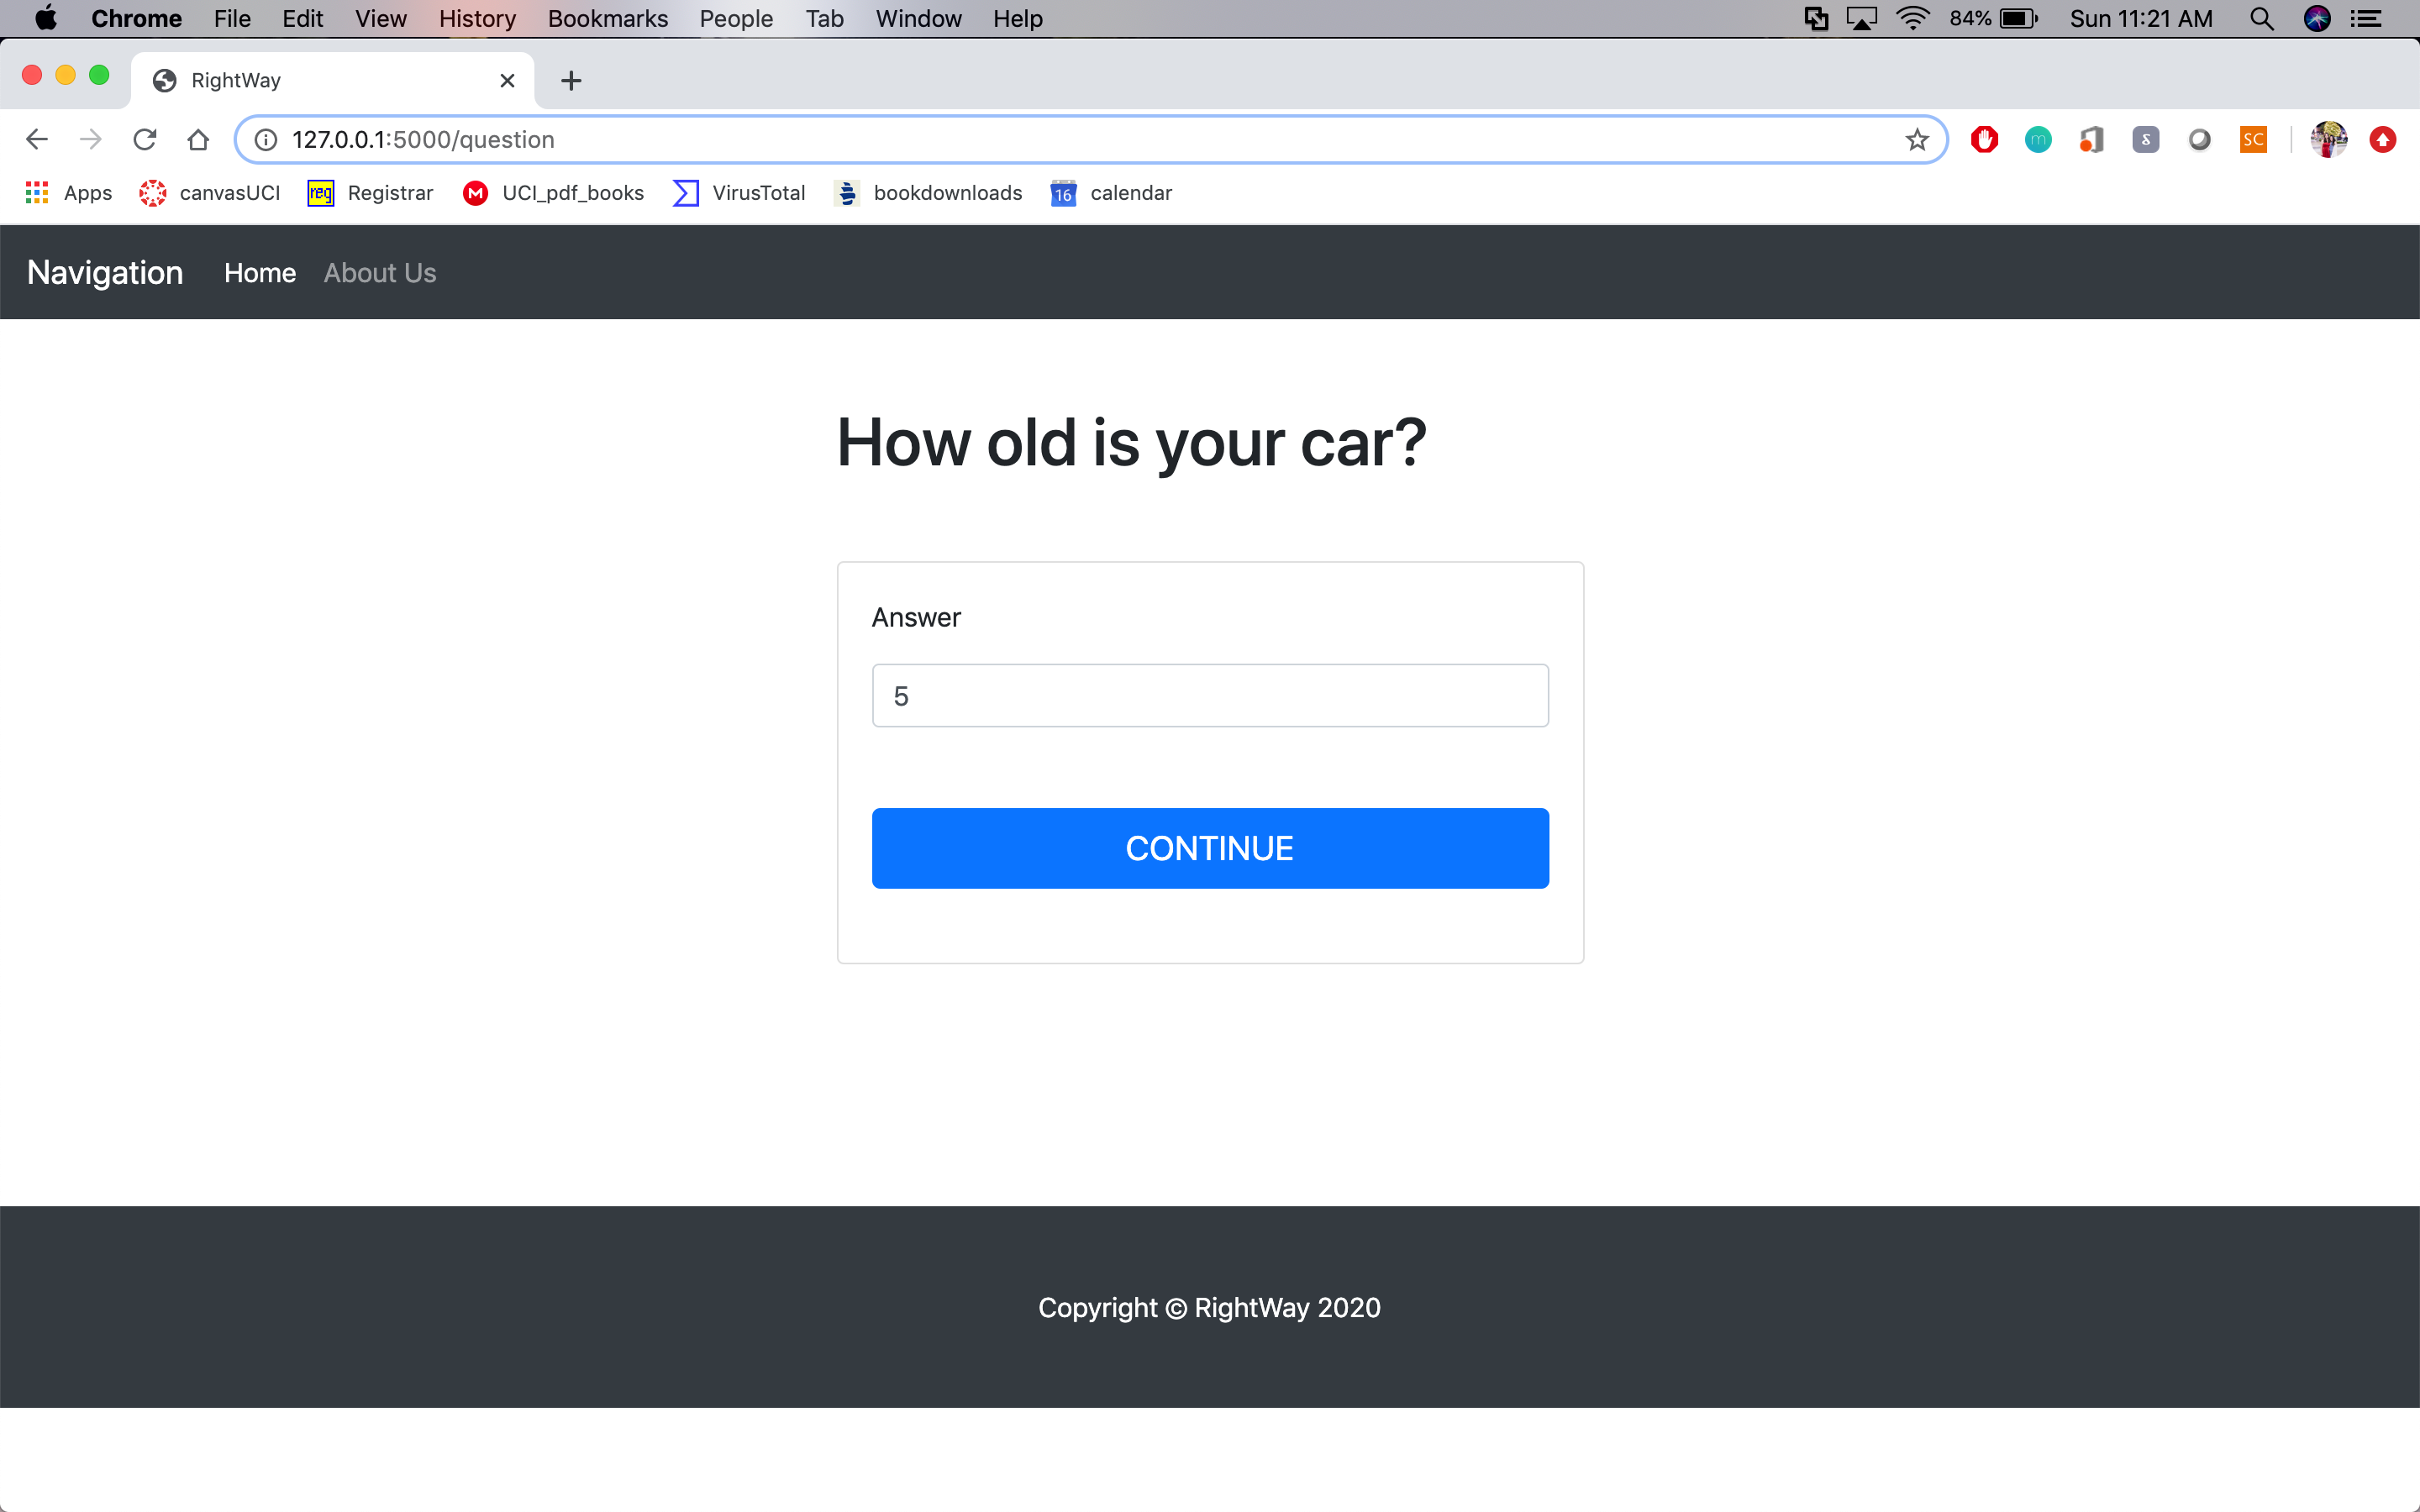The image size is (2420, 1512).
Task: Open the macOS Spotlight search icon
Action: 2261,19
